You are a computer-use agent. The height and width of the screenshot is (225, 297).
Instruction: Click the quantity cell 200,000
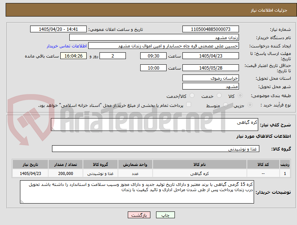click(x=66, y=173)
